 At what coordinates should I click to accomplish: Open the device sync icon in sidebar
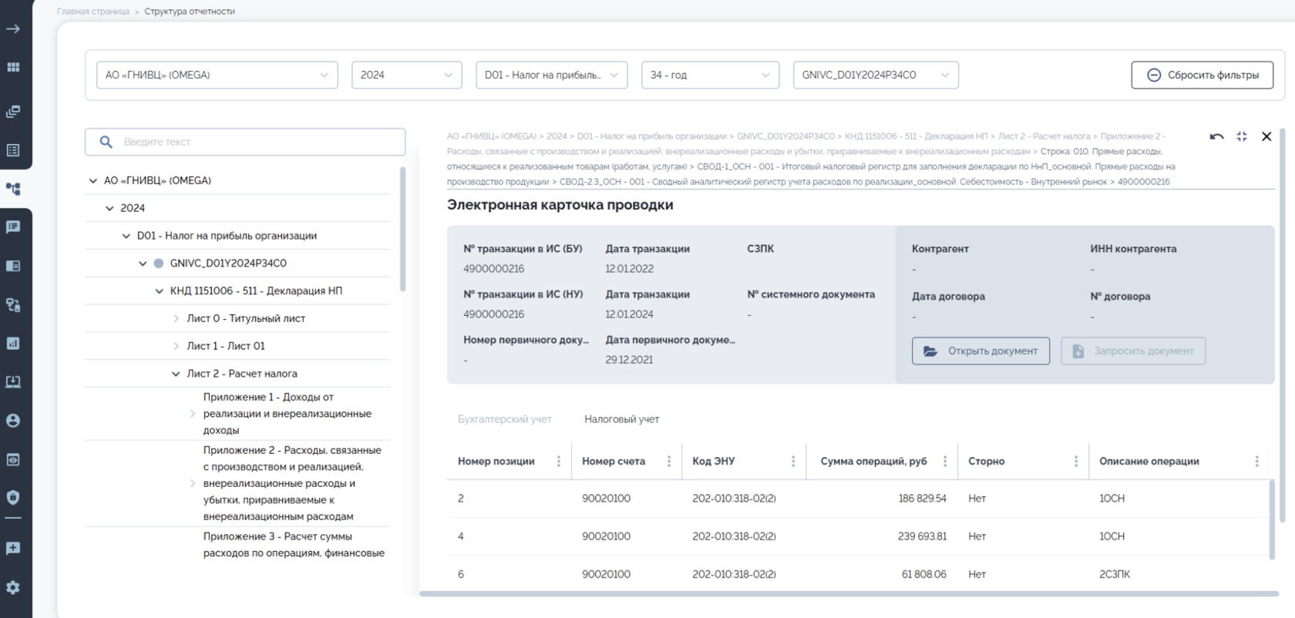coord(13,305)
